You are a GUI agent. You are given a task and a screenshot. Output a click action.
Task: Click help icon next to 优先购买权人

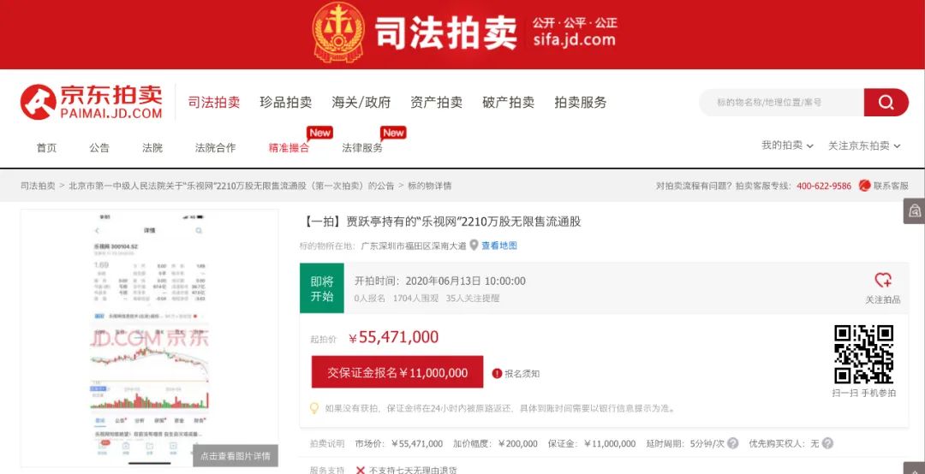point(827,443)
